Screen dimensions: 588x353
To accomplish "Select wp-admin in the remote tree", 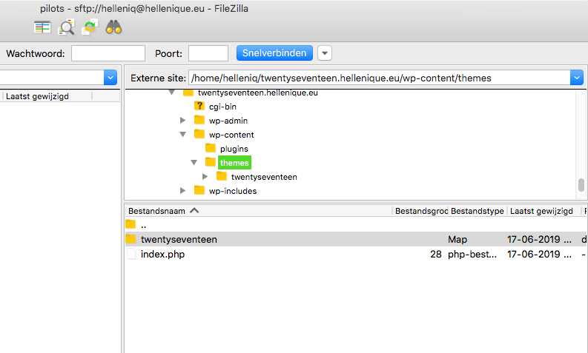I will pos(228,121).
